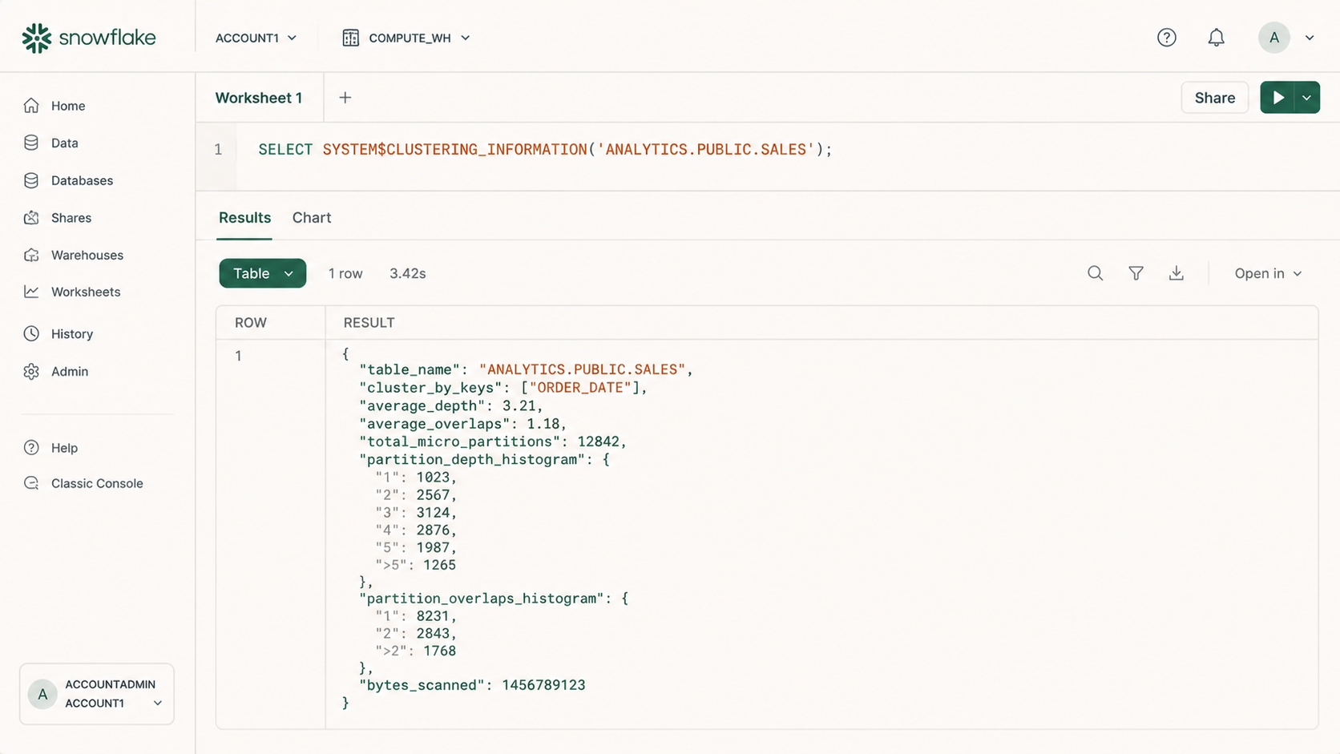Viewport: 1340px width, 754px height.
Task: Click the overlaps histogram value 8231
Action: pos(433,616)
